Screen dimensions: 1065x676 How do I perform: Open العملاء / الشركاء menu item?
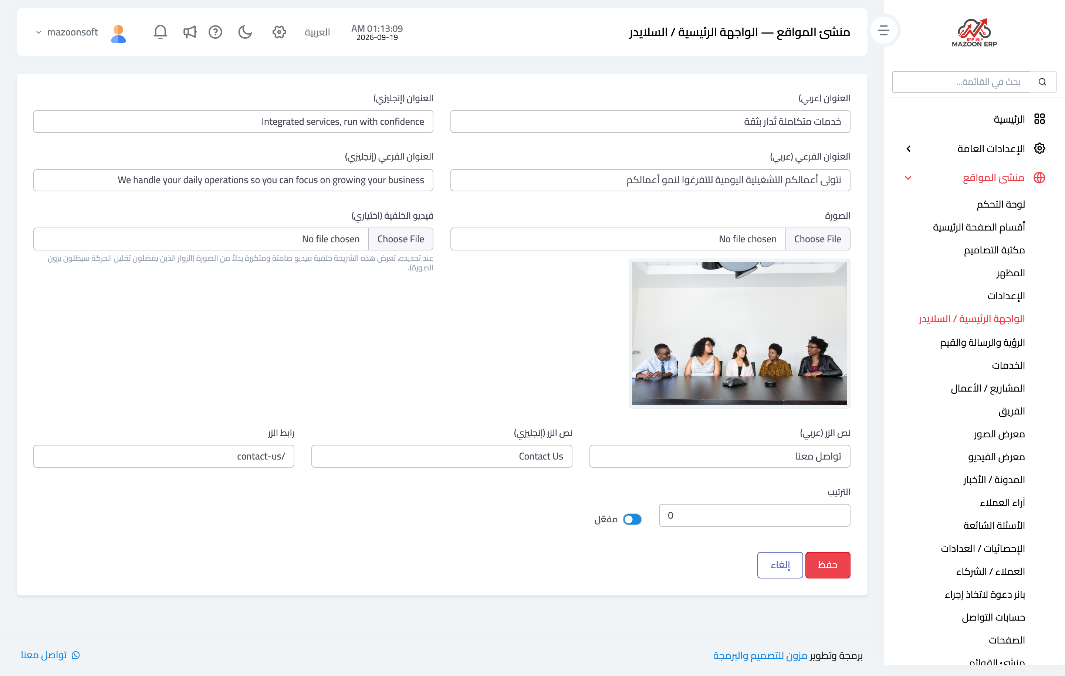(990, 572)
